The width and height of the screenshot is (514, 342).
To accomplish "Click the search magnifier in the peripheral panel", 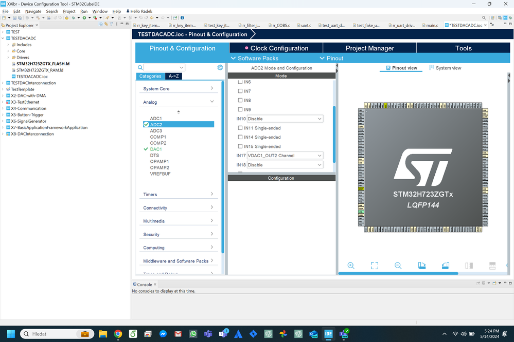I will click(140, 67).
